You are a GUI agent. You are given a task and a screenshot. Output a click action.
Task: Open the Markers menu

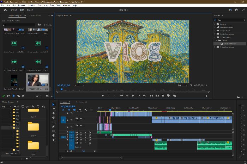[x=32, y=5]
